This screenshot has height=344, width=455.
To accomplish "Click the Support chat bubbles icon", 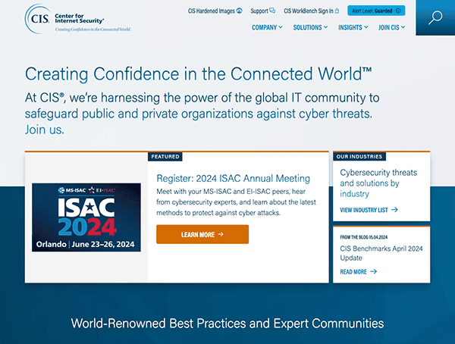I will click(x=272, y=11).
